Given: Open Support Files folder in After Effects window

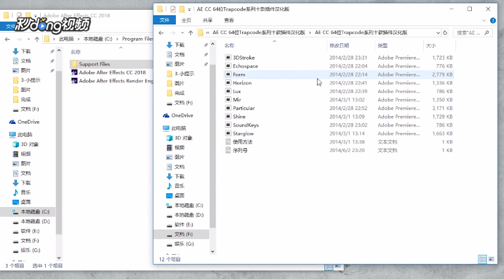Looking at the screenshot, I should pyautogui.click(x=94, y=64).
